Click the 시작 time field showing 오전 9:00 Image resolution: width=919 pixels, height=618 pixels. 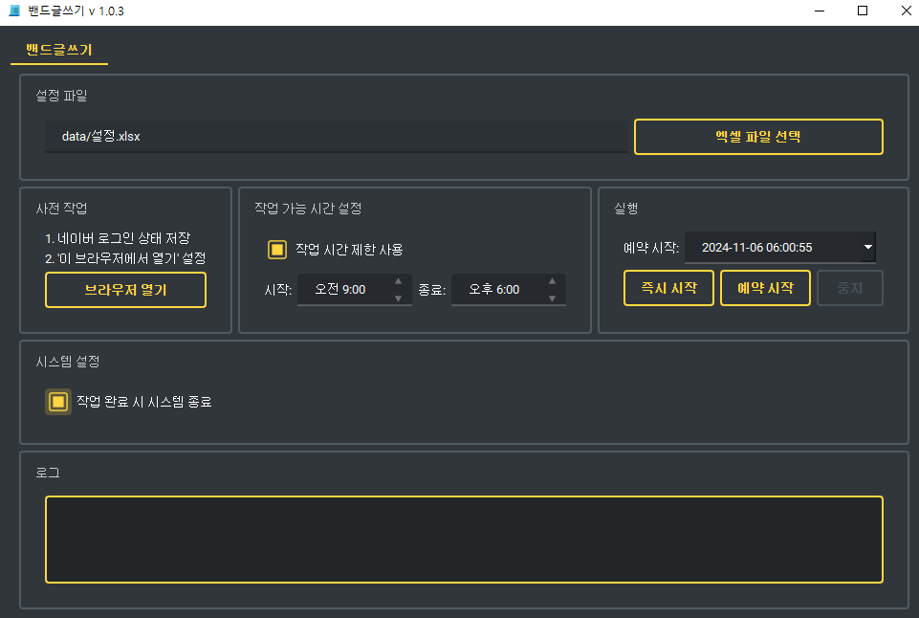pyautogui.click(x=340, y=289)
